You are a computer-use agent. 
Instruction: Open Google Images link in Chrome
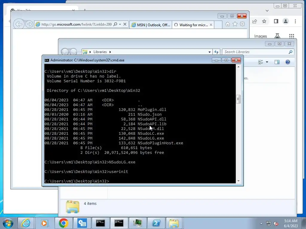260,36
